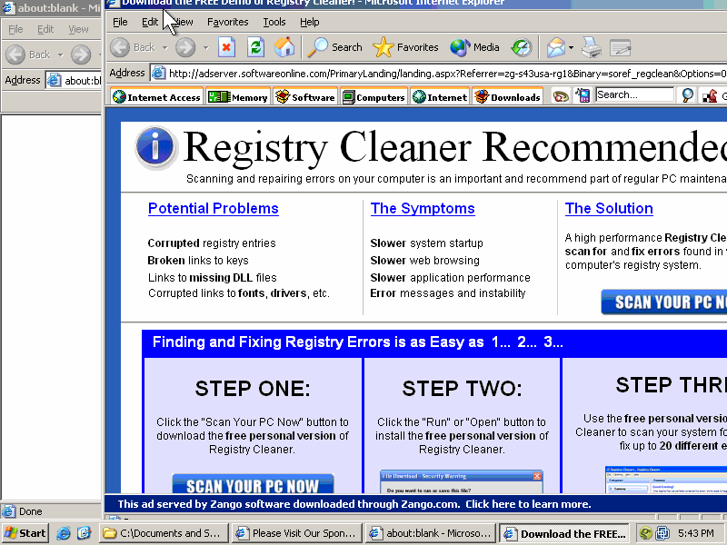The image size is (727, 545).
Task: Click the magnifier icon beside the Search box
Action: tap(687, 95)
